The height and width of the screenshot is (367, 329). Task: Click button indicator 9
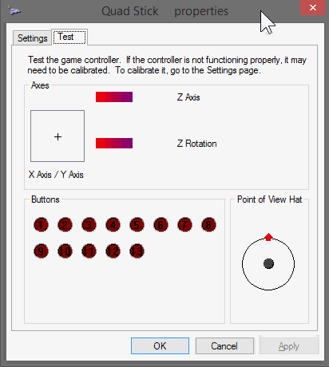click(41, 251)
